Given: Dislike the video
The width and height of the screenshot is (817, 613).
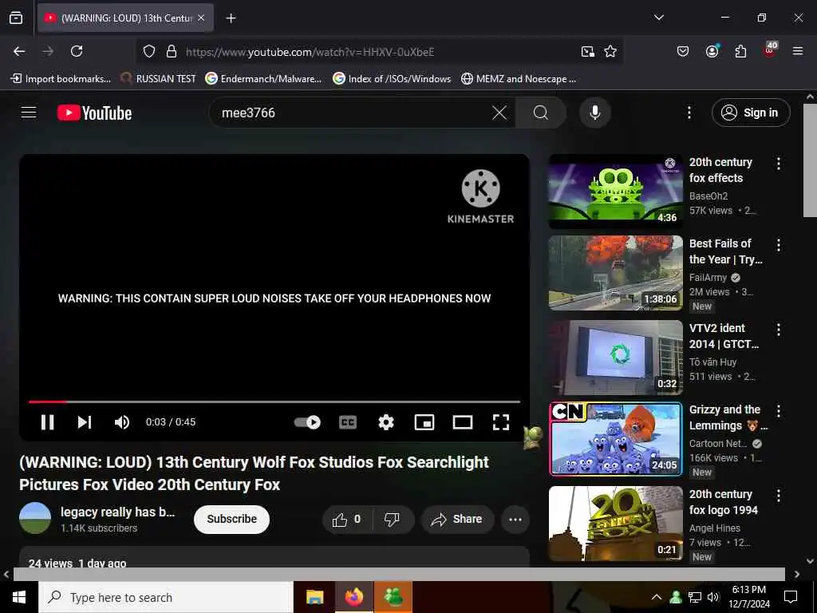Looking at the screenshot, I should pyautogui.click(x=392, y=519).
